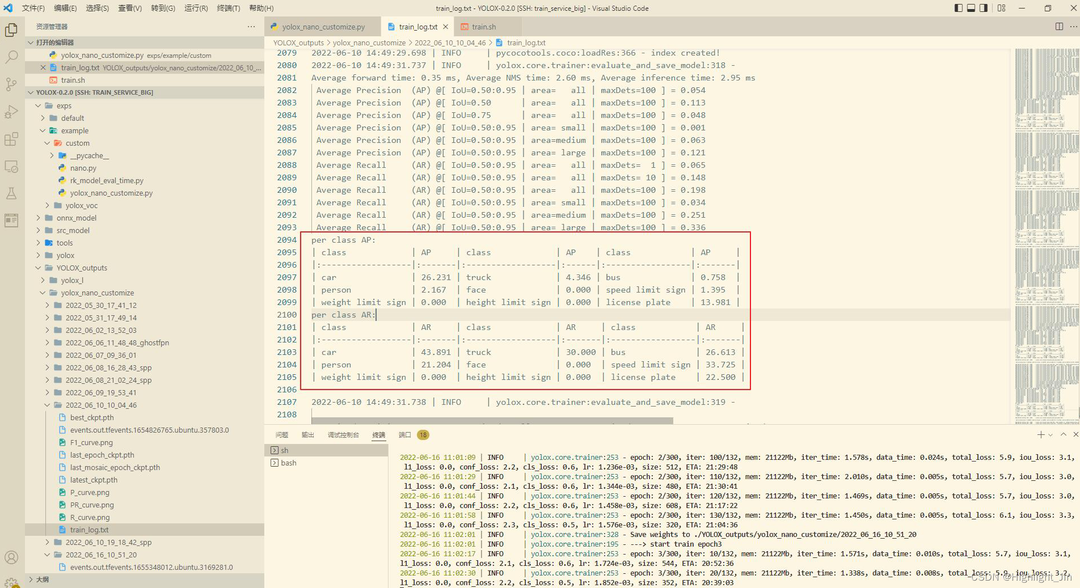Close the train_log.txt editor tab
The height and width of the screenshot is (588, 1080).
click(445, 27)
